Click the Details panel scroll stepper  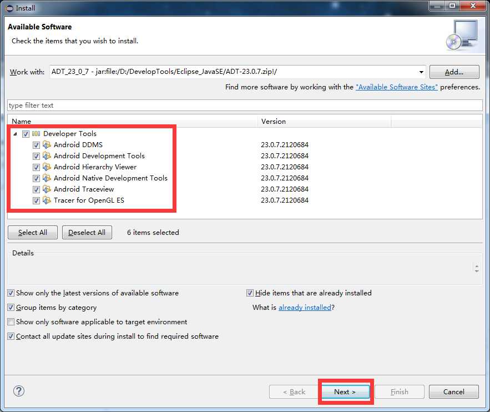[x=477, y=269]
